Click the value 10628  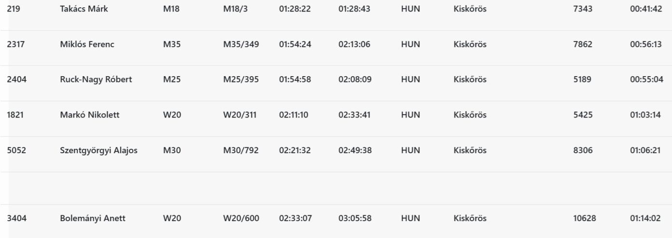(584, 218)
